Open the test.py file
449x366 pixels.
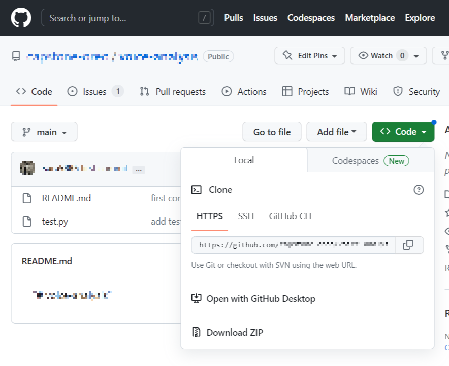coord(55,222)
